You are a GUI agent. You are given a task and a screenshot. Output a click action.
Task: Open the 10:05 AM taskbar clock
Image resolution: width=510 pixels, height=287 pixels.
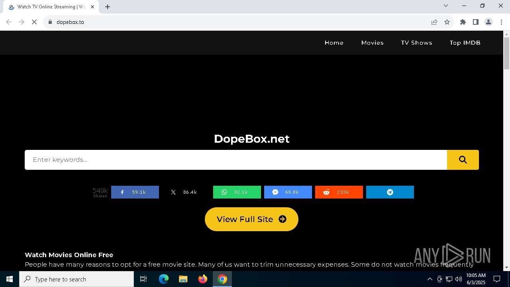tap(476, 279)
